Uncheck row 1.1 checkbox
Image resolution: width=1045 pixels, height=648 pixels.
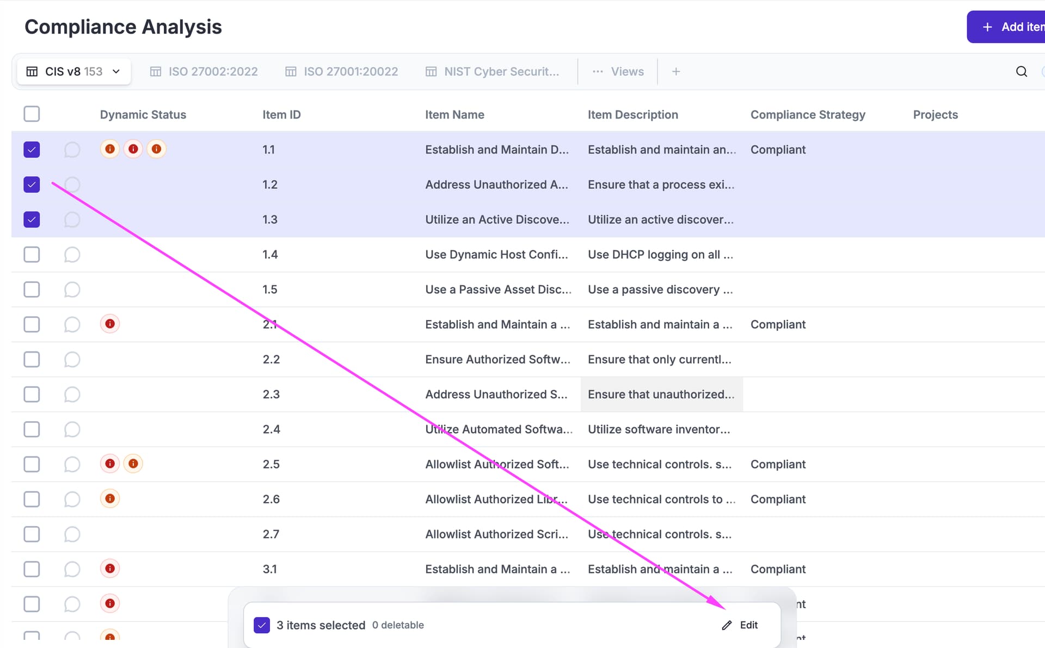(32, 150)
